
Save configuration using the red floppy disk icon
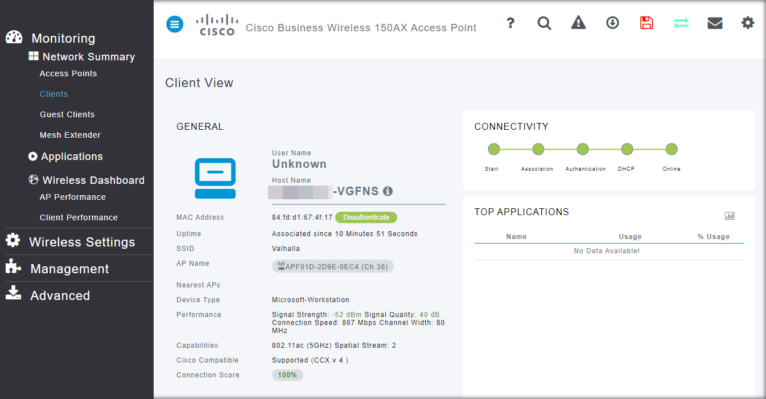(x=646, y=23)
